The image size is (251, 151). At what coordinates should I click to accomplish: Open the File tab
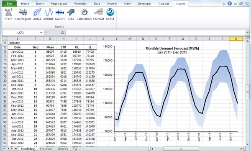point(9,3)
